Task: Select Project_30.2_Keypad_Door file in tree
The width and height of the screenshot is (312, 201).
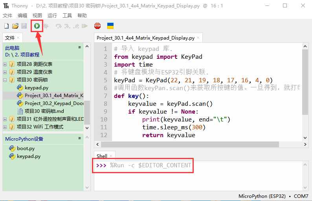Action: point(53,103)
